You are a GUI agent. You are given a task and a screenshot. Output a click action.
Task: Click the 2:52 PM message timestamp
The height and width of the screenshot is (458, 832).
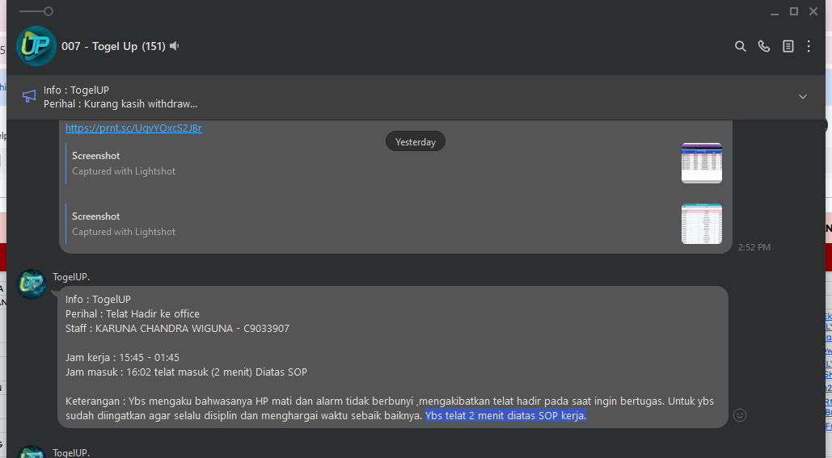(754, 247)
